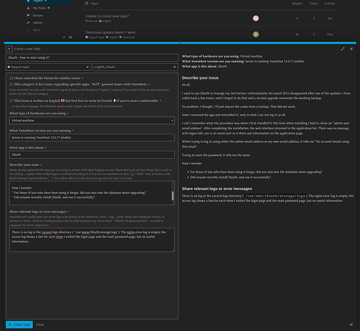Image resolution: width=360 pixels, height=331 pixels.
Task: Click Create Topic button
Action: point(19,324)
